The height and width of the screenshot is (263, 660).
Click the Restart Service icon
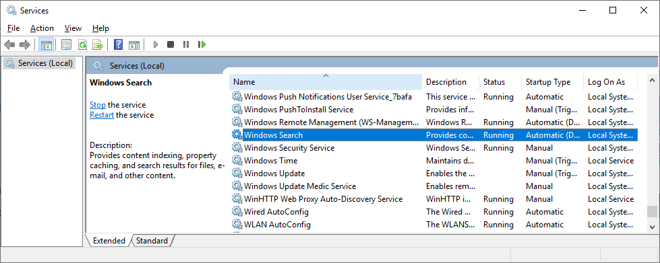point(202,44)
